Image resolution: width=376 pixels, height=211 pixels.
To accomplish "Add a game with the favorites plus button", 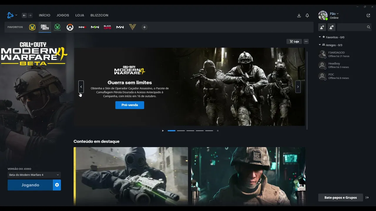I will 144,27.
